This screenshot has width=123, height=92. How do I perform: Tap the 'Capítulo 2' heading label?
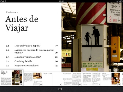(12, 12)
